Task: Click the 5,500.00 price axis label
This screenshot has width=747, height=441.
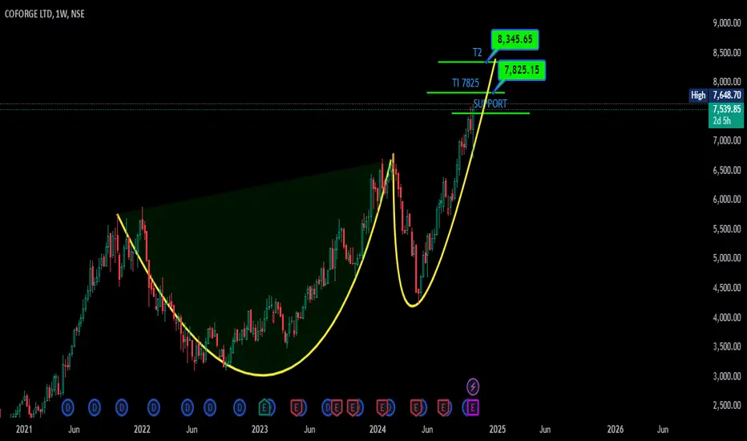Action: click(726, 229)
